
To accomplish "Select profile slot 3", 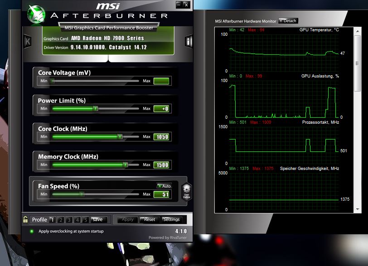I will (x=69, y=220).
